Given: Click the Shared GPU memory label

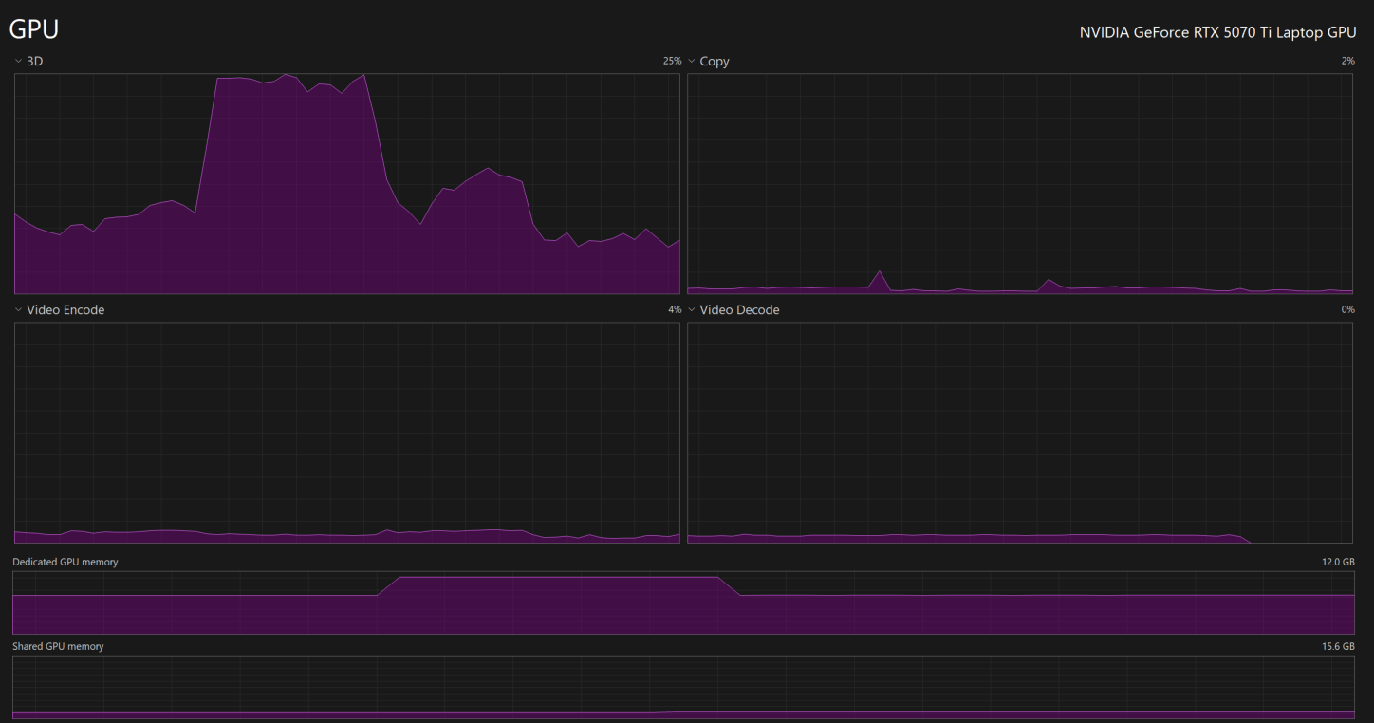Looking at the screenshot, I should [58, 647].
